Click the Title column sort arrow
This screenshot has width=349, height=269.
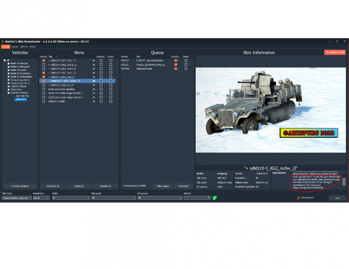[x=56, y=57]
